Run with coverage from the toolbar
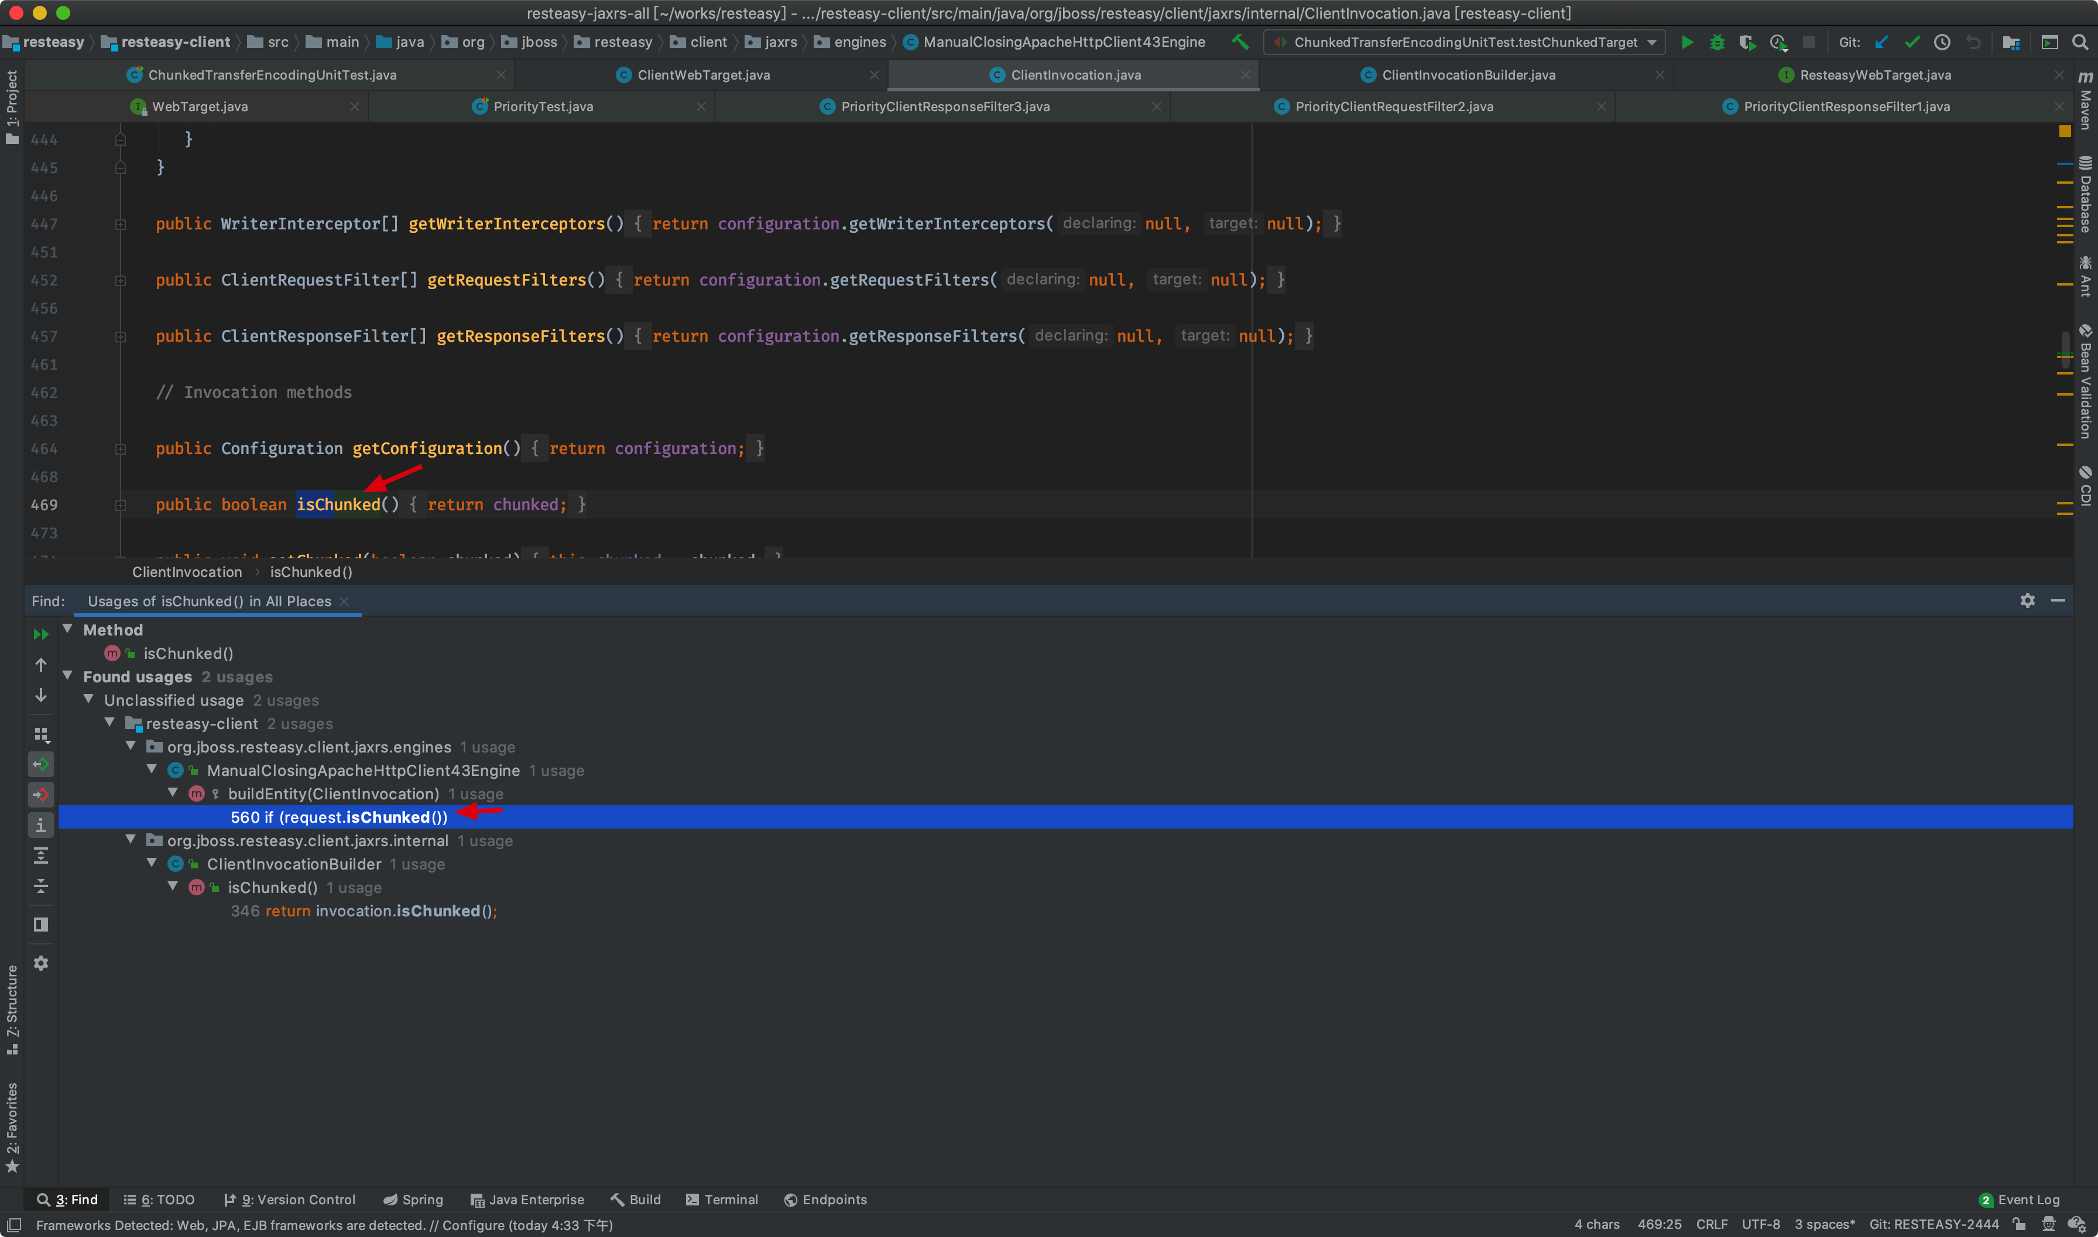 pyautogui.click(x=1747, y=43)
